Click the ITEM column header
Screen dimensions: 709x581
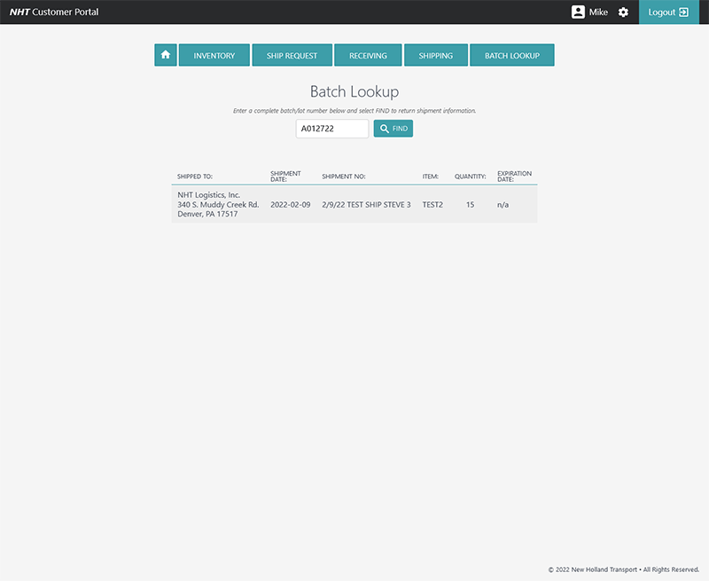431,177
